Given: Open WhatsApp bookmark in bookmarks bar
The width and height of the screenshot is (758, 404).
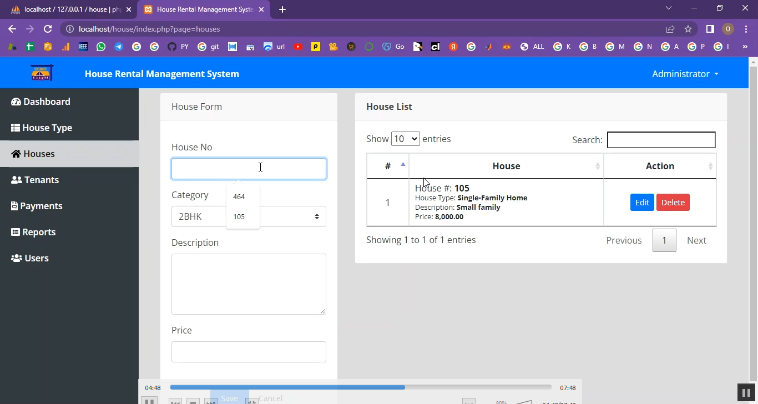Looking at the screenshot, I should coord(101,47).
